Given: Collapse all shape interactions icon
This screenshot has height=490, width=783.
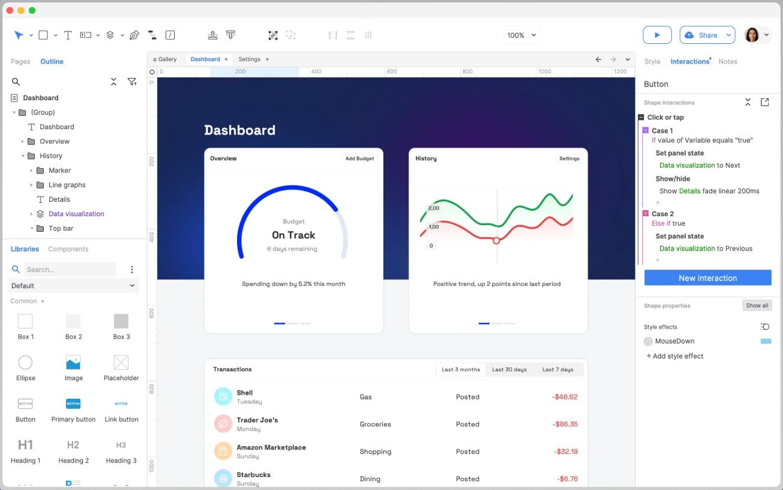Looking at the screenshot, I should point(748,102).
